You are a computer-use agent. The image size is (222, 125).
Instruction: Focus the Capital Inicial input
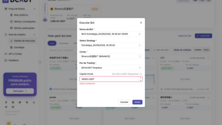pos(109,79)
